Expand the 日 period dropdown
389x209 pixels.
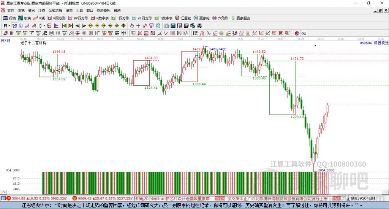click(9, 26)
